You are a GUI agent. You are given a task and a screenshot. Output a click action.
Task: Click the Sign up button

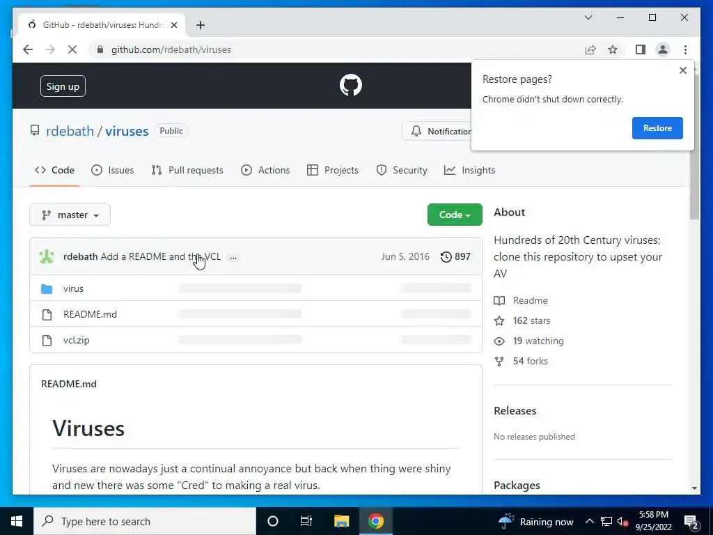coord(63,86)
